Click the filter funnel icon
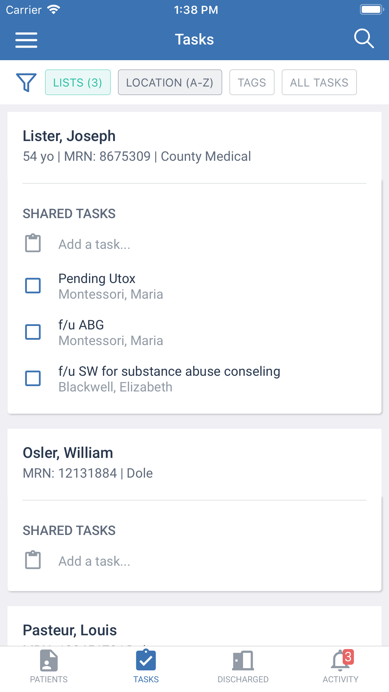 (27, 82)
